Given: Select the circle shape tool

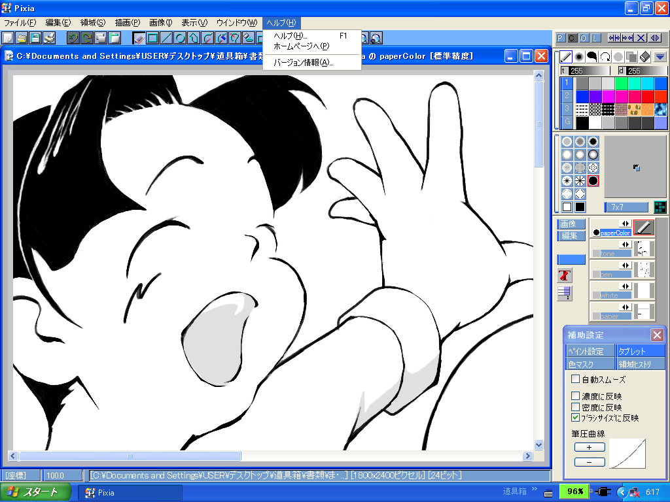Looking at the screenshot, I should 180,38.
